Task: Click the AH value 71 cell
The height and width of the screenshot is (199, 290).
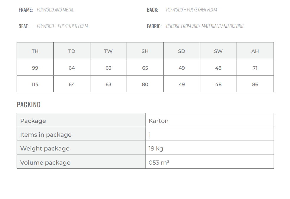Action: (255, 68)
